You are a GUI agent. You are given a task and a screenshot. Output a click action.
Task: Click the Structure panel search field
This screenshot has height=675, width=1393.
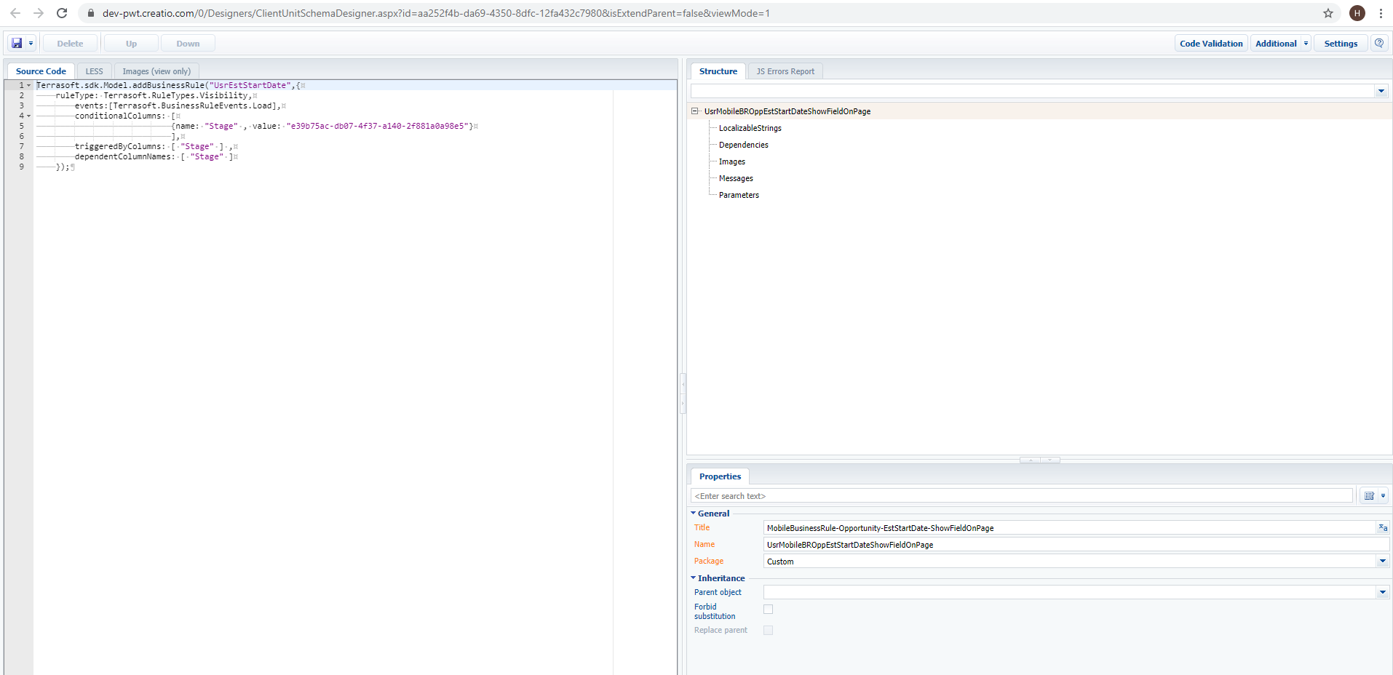click(1032, 91)
